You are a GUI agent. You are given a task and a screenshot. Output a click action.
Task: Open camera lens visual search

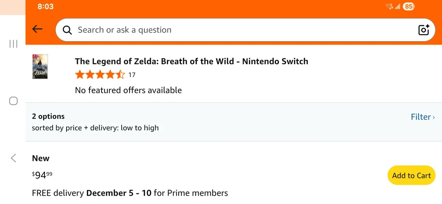(424, 30)
